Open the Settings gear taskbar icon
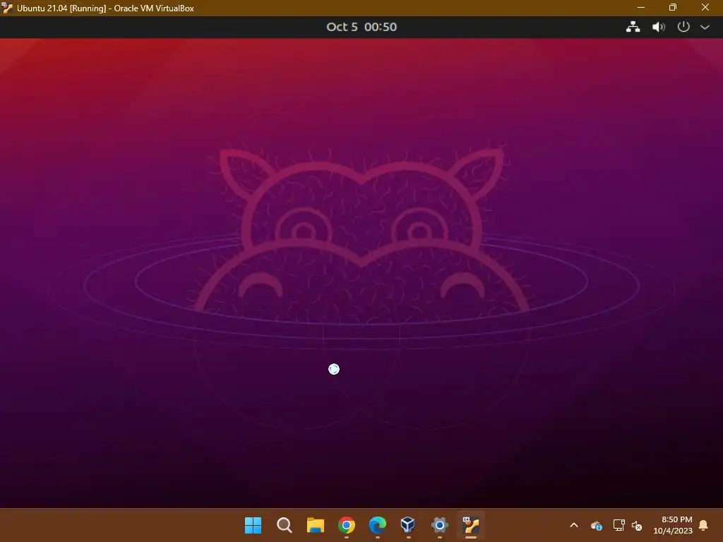The image size is (723, 542). 439,525
